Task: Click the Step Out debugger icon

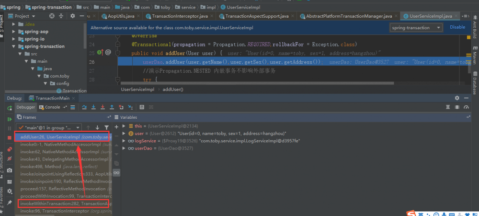Action: [x=112, y=107]
